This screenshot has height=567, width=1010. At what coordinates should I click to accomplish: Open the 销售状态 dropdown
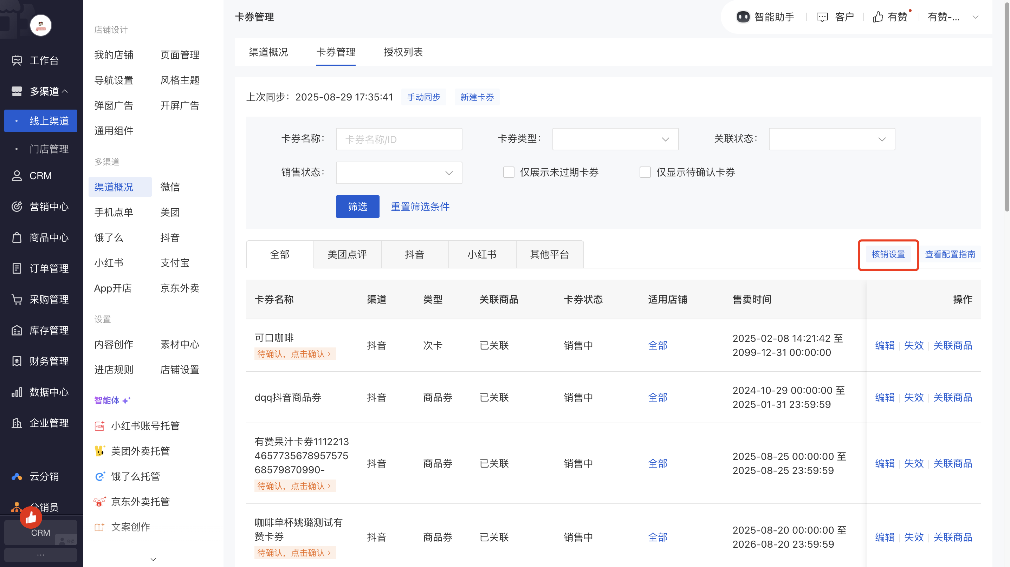pos(399,173)
